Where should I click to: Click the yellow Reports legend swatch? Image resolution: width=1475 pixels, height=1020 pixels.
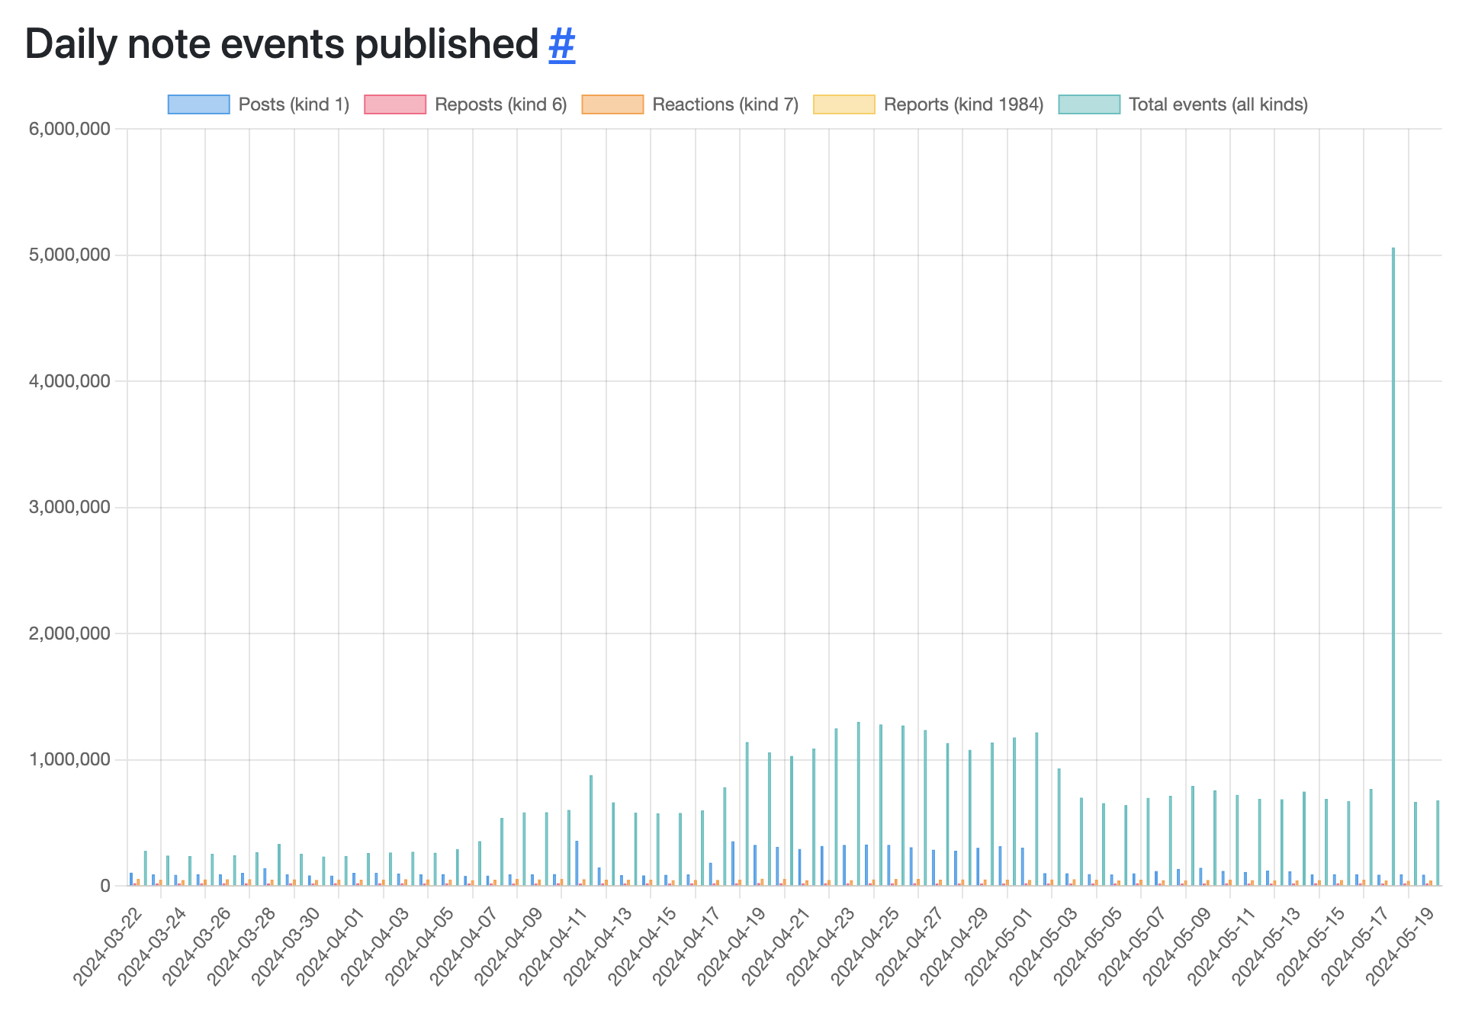844,104
